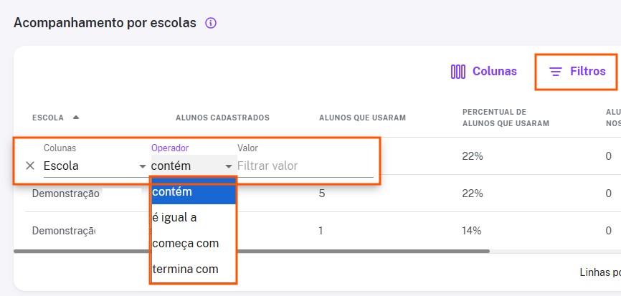The height and width of the screenshot is (296, 621).
Task: Sort by Percentual de alunos que usaram header
Action: click(506, 118)
